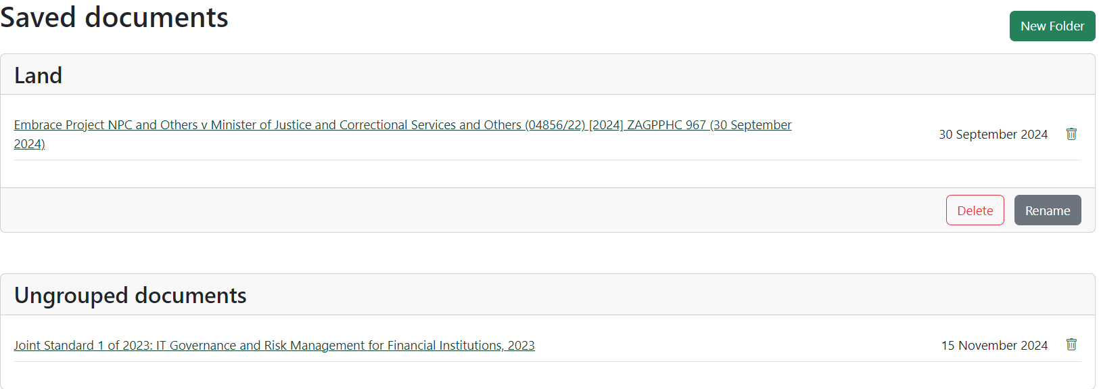Remove the Embrace Project document via trash icon
The width and height of the screenshot is (1099, 389).
(1071, 134)
